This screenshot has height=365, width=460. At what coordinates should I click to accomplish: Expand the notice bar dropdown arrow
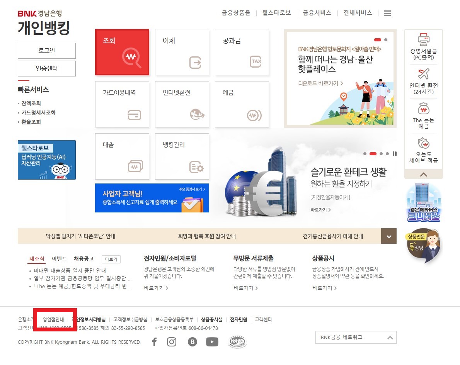pos(389,236)
